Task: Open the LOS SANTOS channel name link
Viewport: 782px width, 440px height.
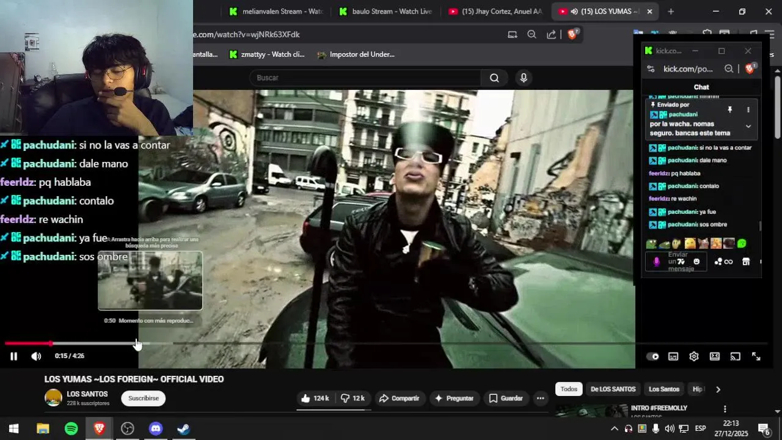Action: [x=87, y=394]
